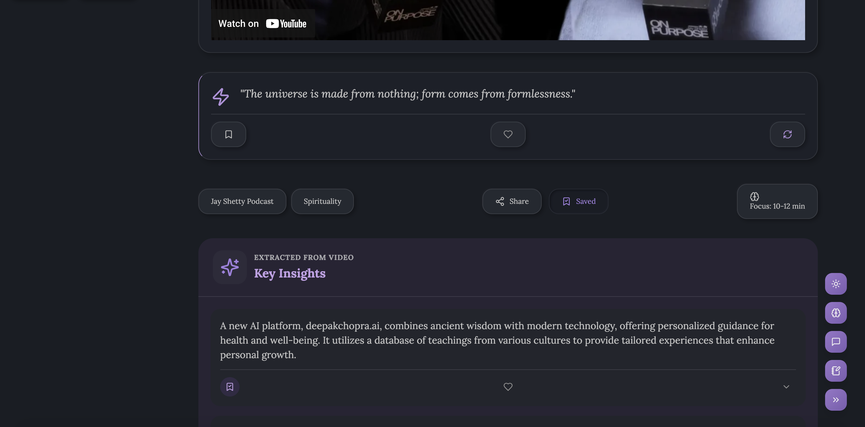Open video via Watch on YouTube
Viewport: 865px width, 427px height.
point(263,24)
